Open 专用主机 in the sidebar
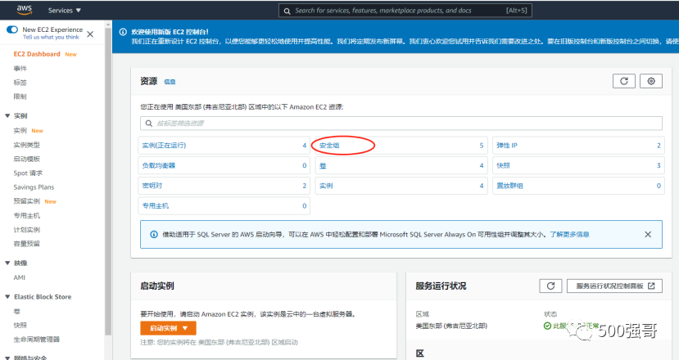 26,215
